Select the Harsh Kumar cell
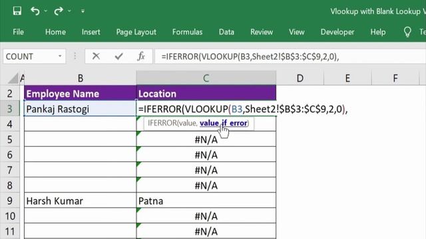The width and height of the screenshot is (426, 239). point(81,200)
